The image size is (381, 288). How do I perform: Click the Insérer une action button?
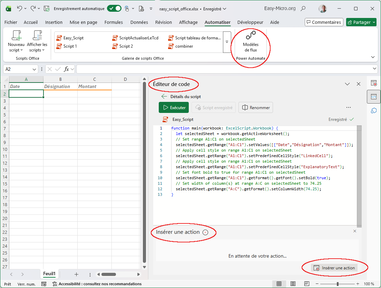pyautogui.click(x=334, y=268)
